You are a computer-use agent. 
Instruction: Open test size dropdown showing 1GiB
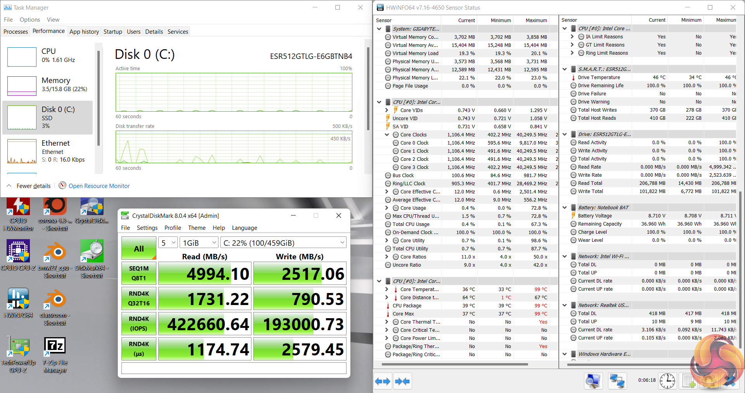coord(199,243)
